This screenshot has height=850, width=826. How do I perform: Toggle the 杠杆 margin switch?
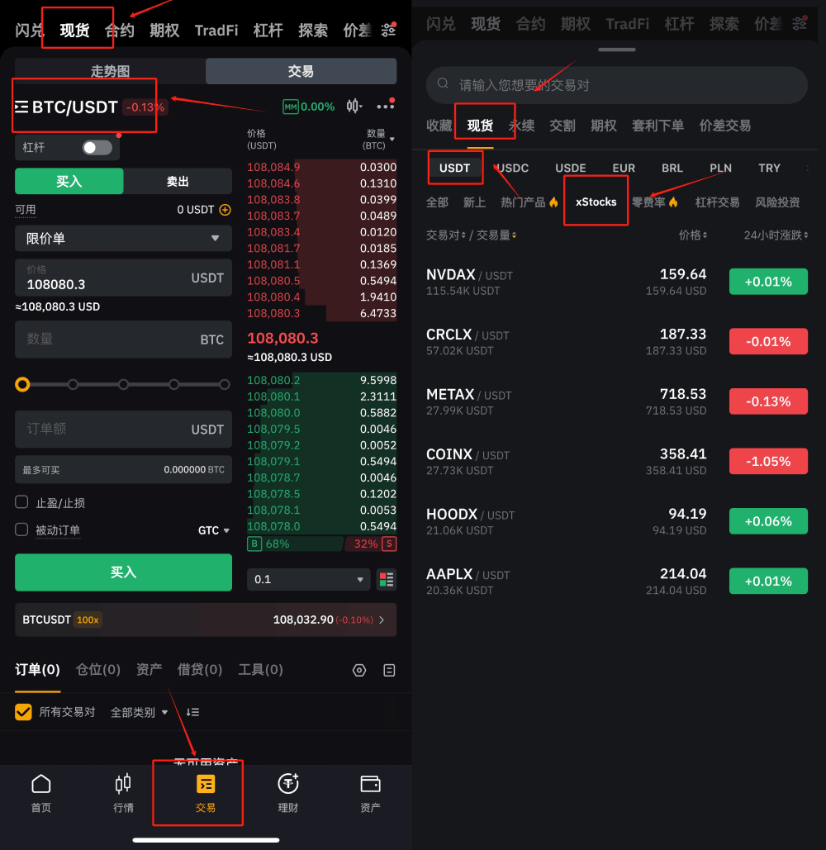[x=97, y=148]
